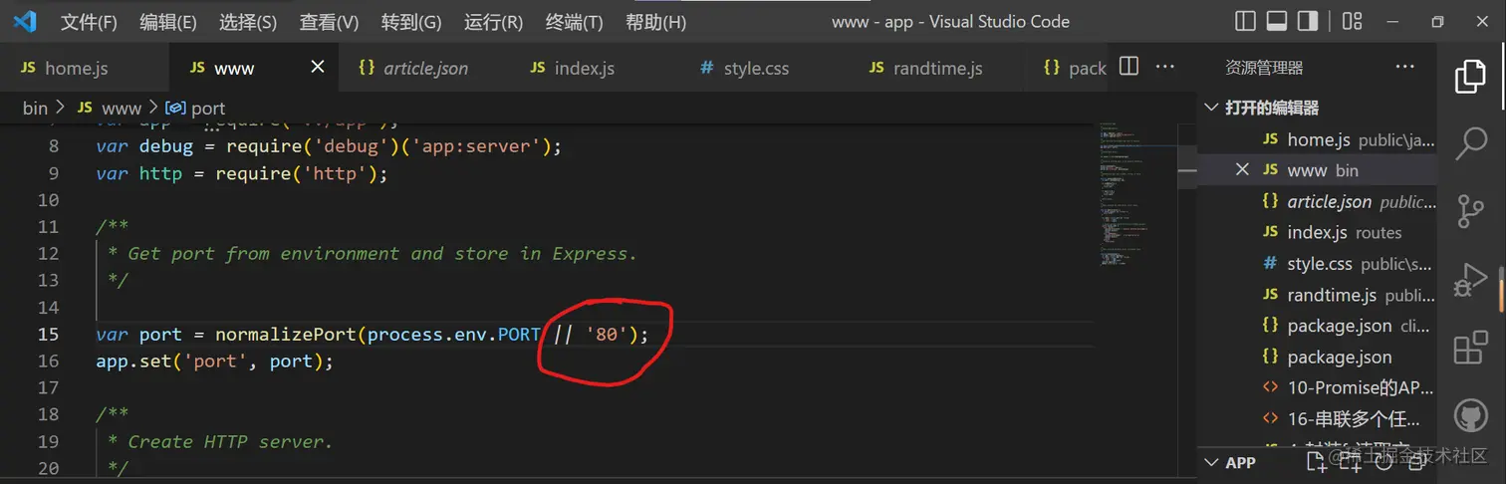Open the Run and Debug view

pyautogui.click(x=1470, y=279)
